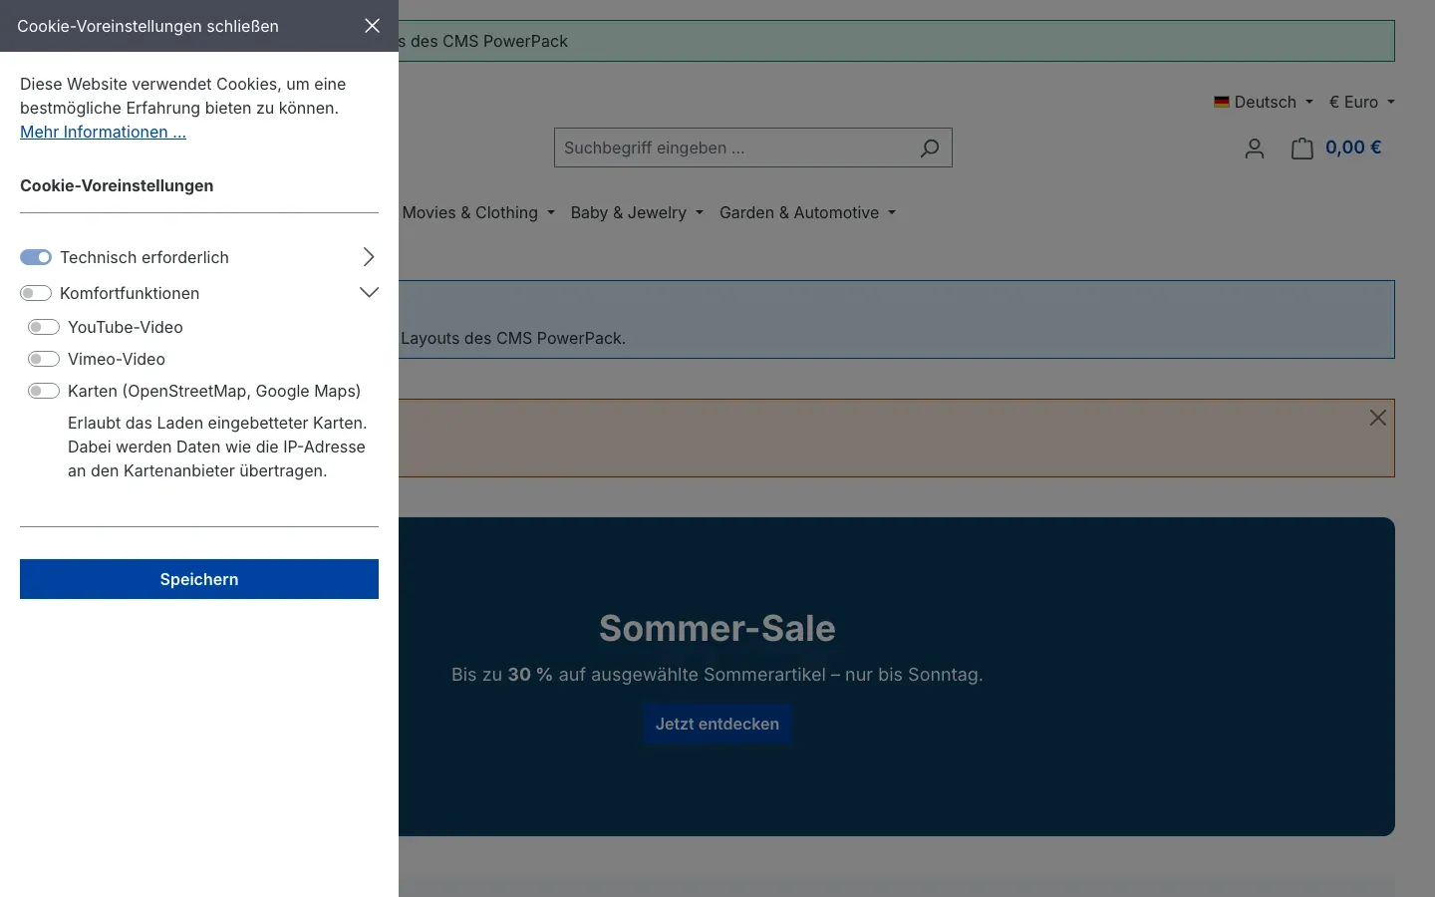The width and height of the screenshot is (1435, 897).
Task: Click the search magnifier icon
Action: pyautogui.click(x=929, y=148)
